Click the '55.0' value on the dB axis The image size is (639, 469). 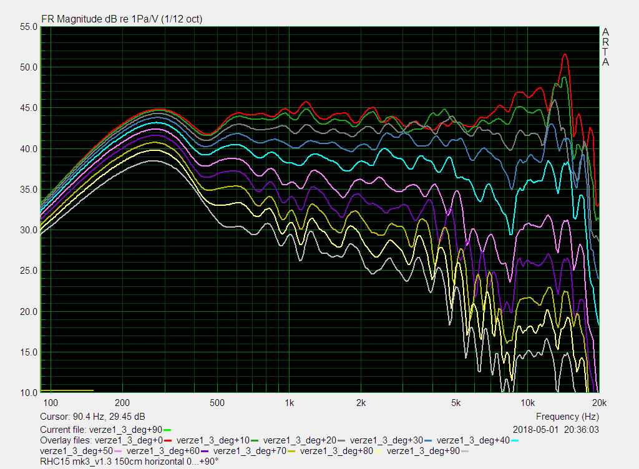click(x=29, y=27)
